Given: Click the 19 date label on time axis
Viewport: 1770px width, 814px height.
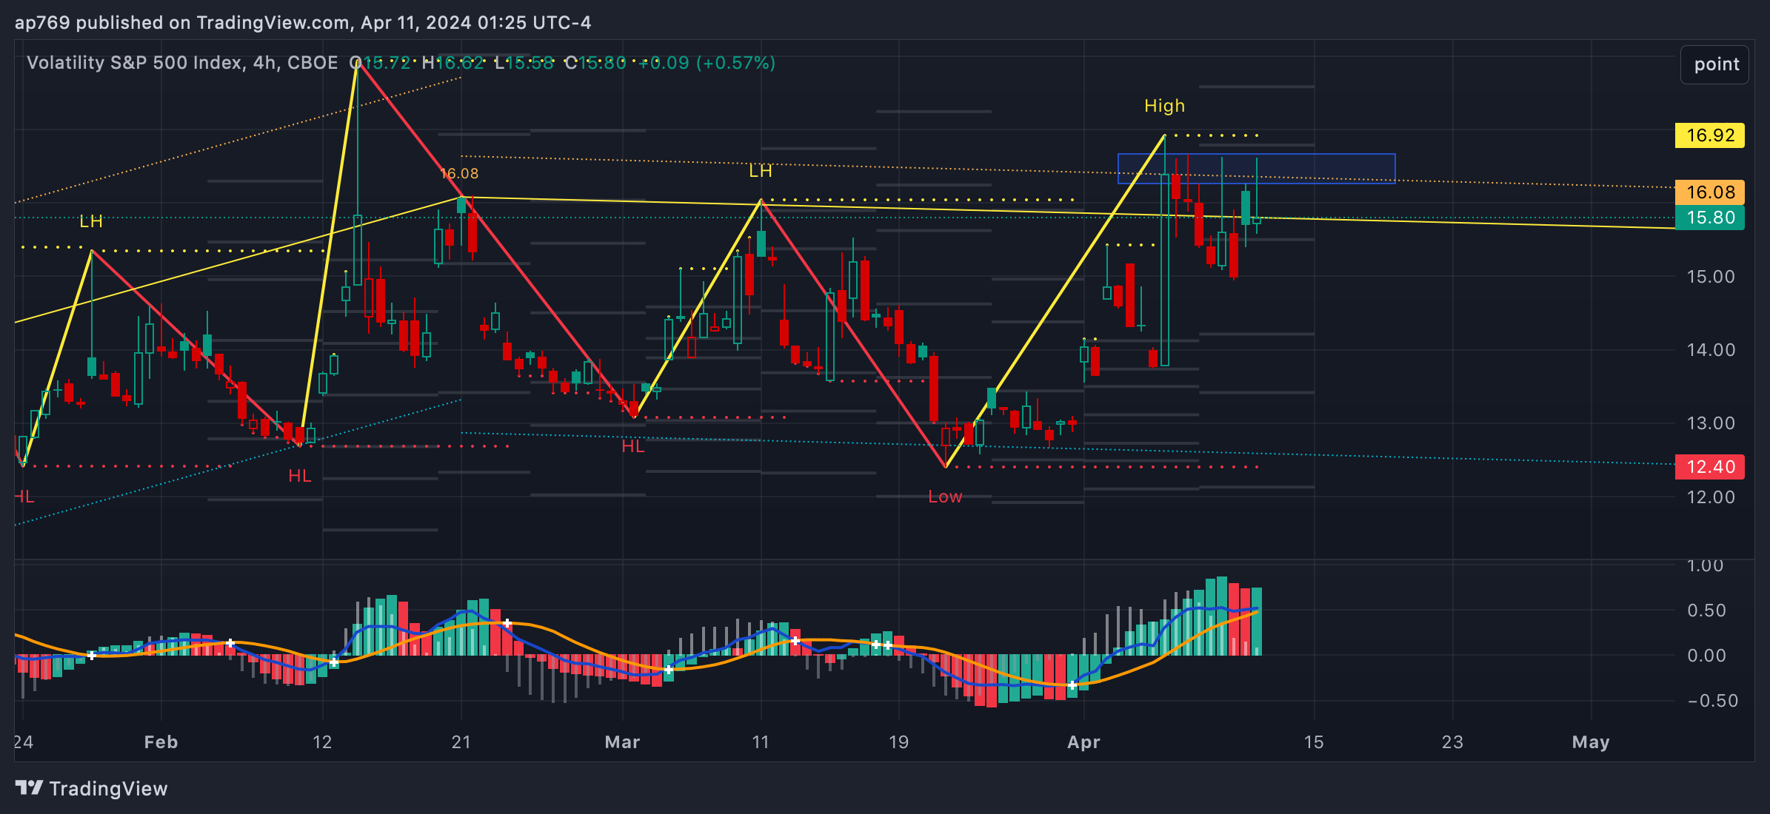Looking at the screenshot, I should (x=898, y=742).
